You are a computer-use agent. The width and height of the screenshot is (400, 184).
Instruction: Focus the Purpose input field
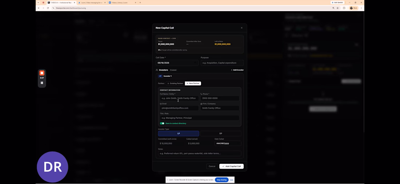tap(222, 63)
